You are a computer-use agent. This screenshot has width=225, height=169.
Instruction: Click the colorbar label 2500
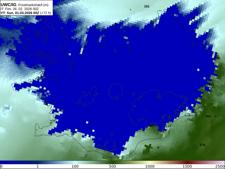(x=220, y=167)
